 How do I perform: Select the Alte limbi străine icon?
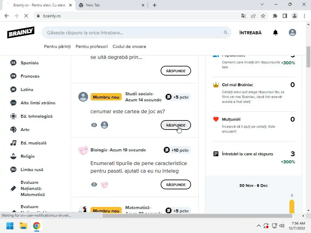[13, 103]
